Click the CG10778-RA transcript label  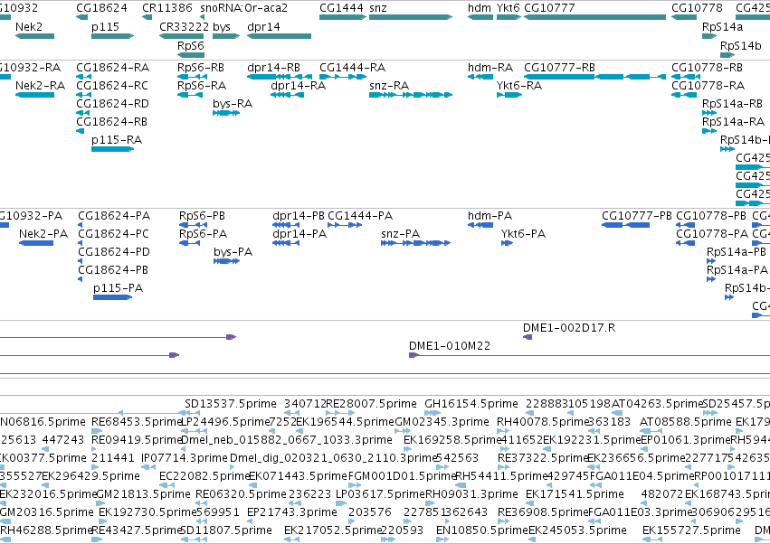[x=708, y=85]
